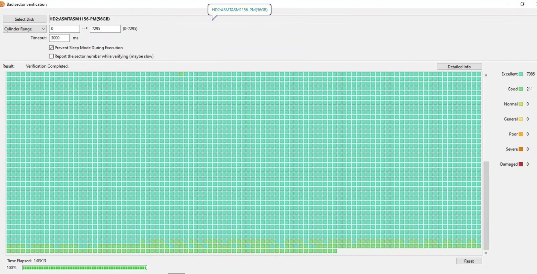Click the Verification Completed result text
The height and width of the screenshot is (274, 537).
pos(47,66)
